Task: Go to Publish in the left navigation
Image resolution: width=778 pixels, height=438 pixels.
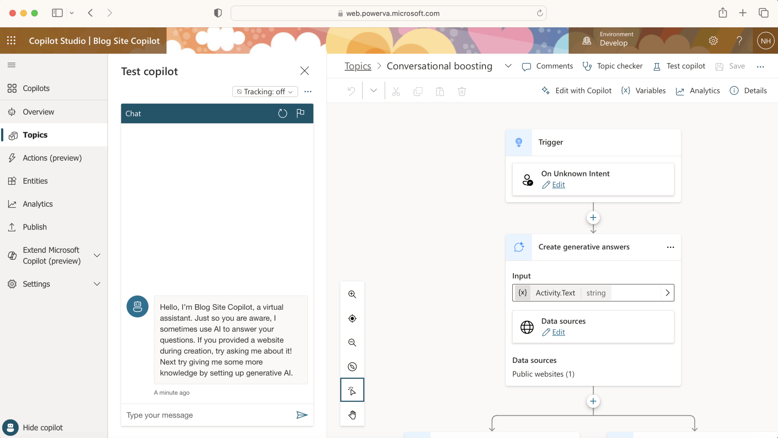Action: [35, 227]
